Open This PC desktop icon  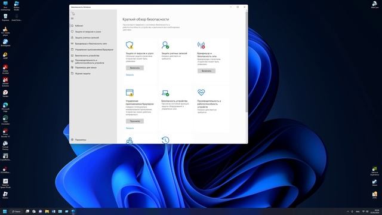pyautogui.click(x=5, y=6)
